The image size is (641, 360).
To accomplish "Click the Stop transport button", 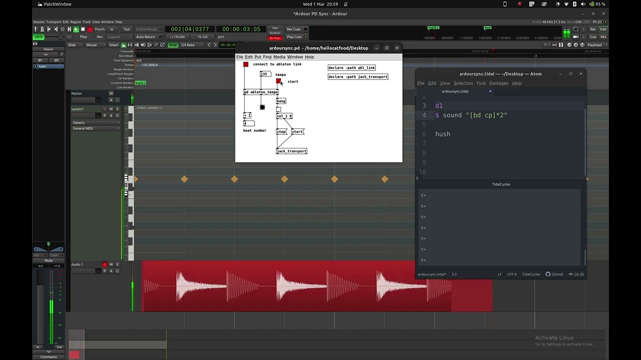I will click(83, 29).
